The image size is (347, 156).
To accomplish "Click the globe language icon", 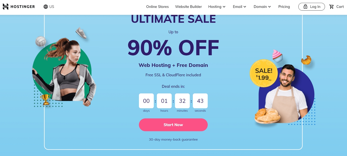I will (46, 7).
